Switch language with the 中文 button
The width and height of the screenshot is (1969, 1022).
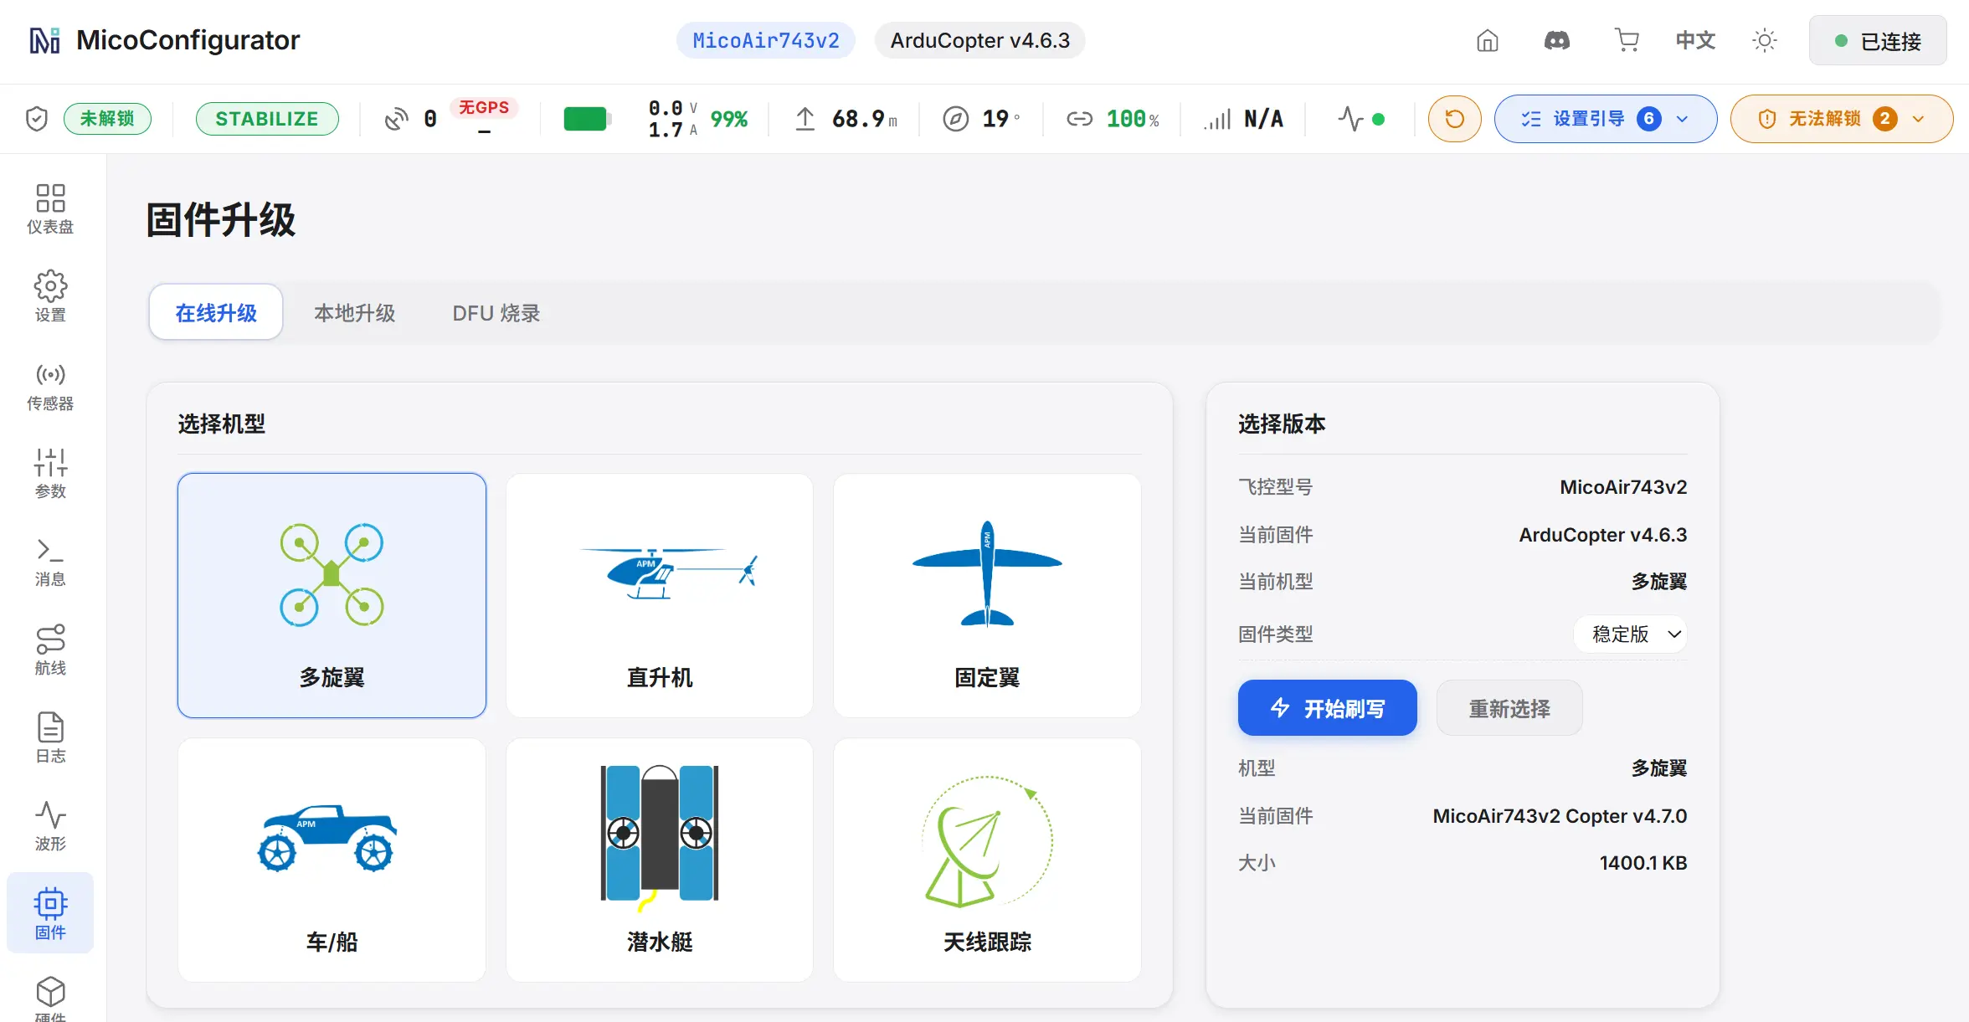(x=1695, y=40)
